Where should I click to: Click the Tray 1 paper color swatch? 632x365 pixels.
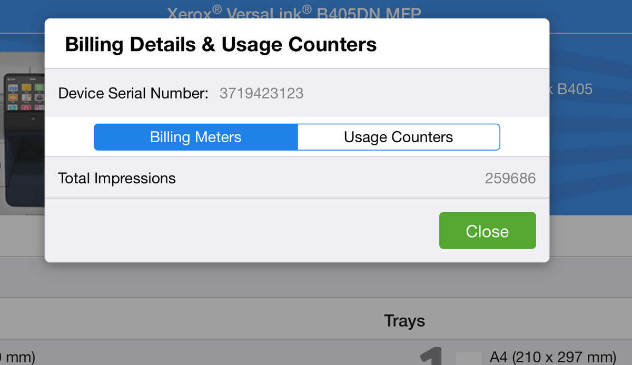coord(468,358)
